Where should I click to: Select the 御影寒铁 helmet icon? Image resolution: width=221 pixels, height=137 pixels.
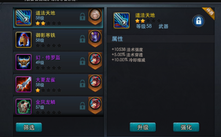(x=24, y=40)
